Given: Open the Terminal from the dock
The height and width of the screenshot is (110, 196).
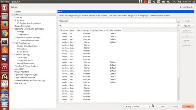Looking at the screenshot, I should pos(5,42).
